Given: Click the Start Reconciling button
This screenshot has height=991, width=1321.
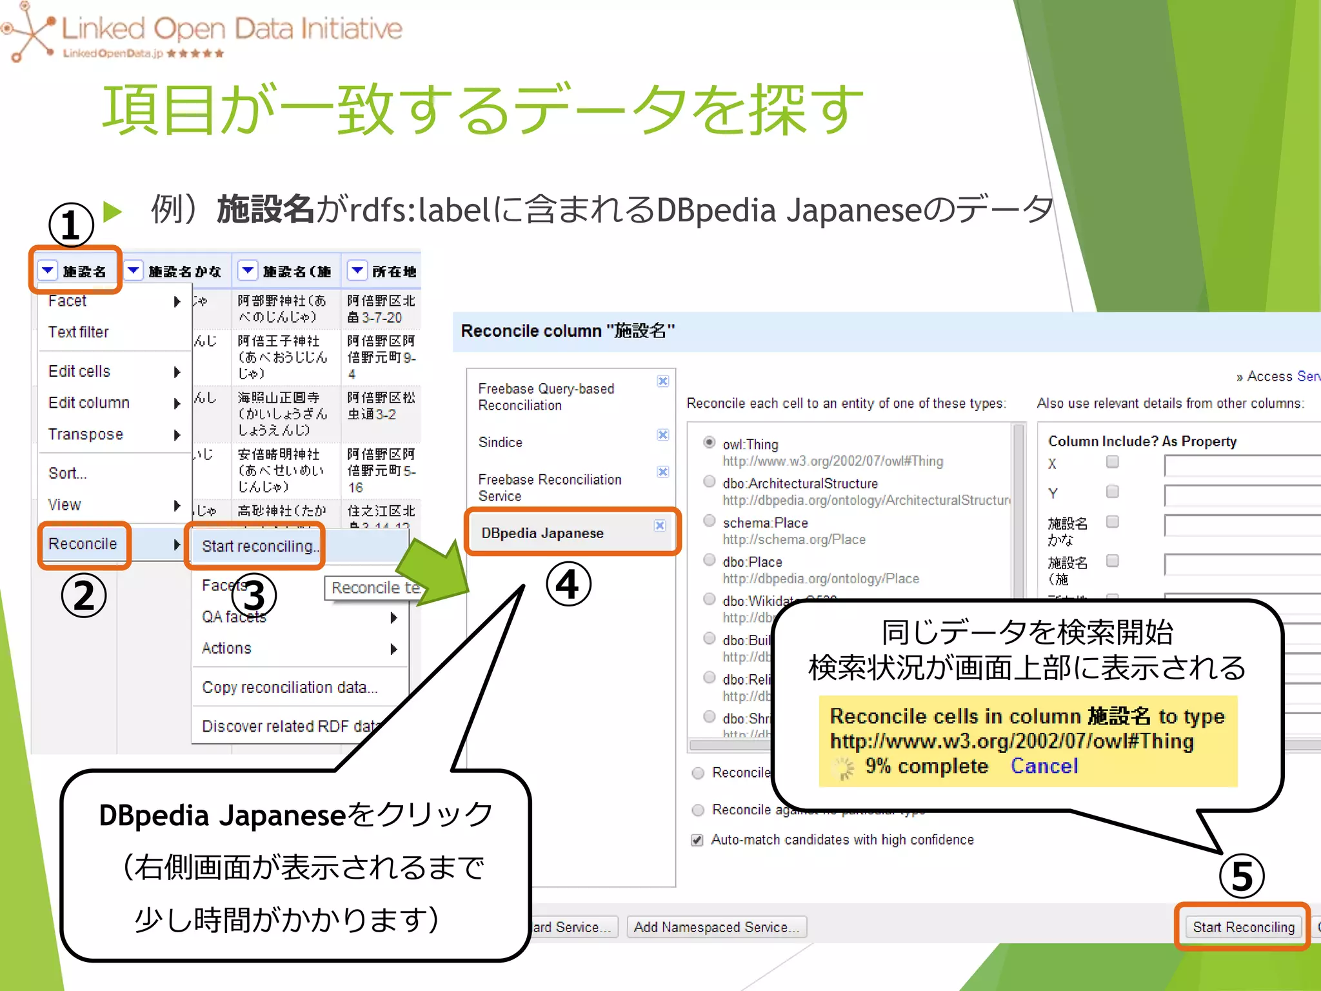Looking at the screenshot, I should pyautogui.click(x=1244, y=927).
